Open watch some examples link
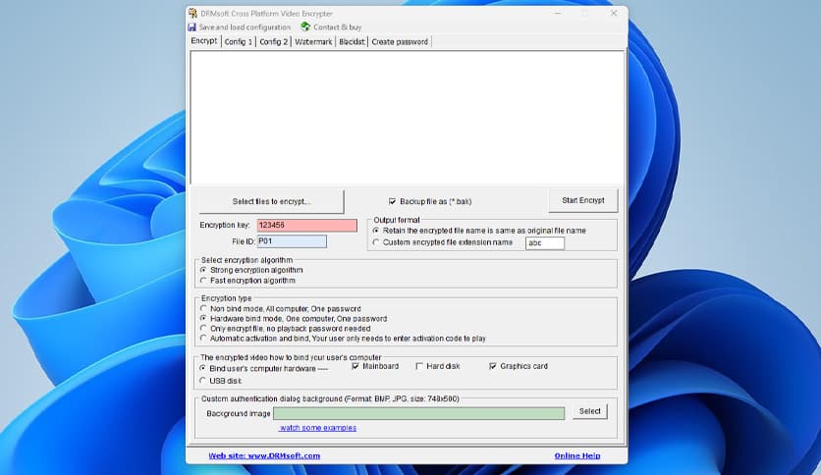This screenshot has width=821, height=475. pyautogui.click(x=318, y=428)
